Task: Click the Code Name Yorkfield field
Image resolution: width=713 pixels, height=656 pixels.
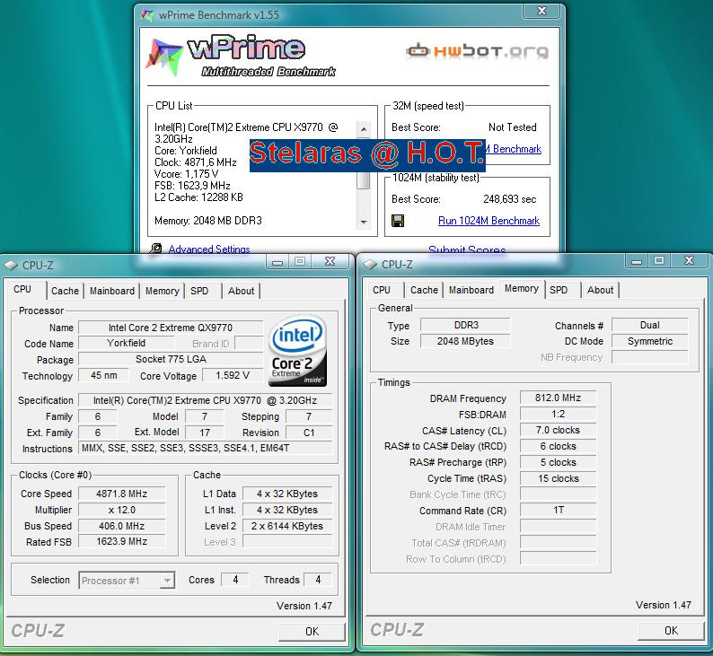Action: pyautogui.click(x=127, y=343)
